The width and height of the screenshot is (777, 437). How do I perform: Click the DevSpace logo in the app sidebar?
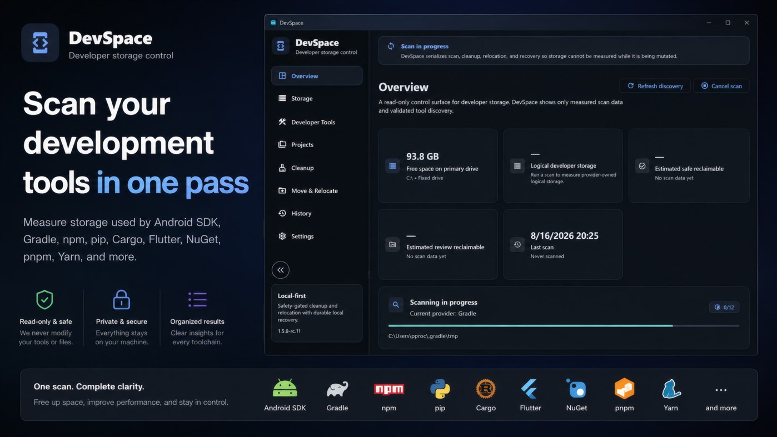(281, 46)
